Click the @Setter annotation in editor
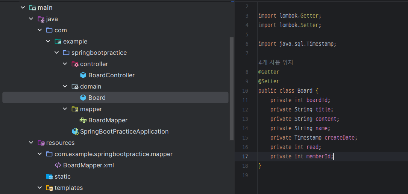408x194 pixels. (269, 81)
